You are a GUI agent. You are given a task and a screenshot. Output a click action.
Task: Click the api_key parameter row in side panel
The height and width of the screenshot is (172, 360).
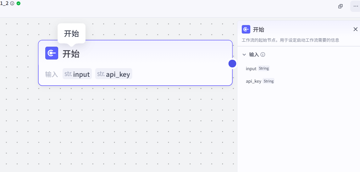(x=253, y=81)
